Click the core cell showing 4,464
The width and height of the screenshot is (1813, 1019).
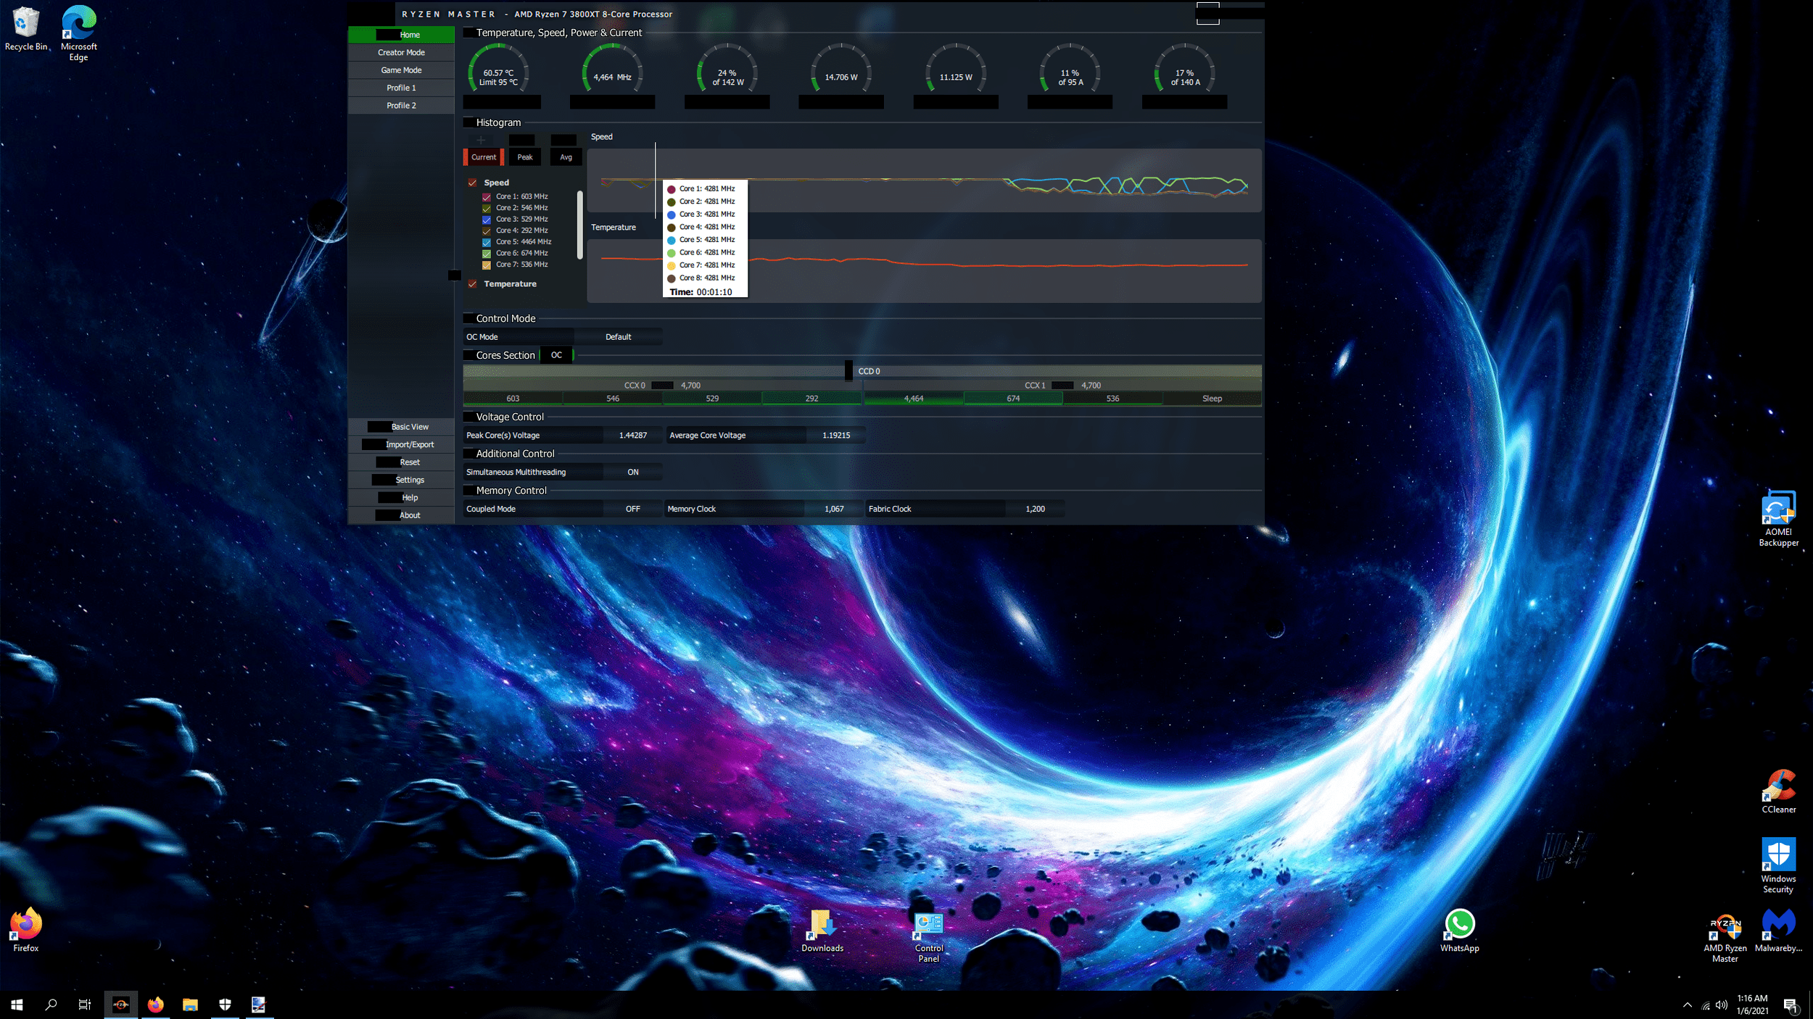[x=913, y=399]
